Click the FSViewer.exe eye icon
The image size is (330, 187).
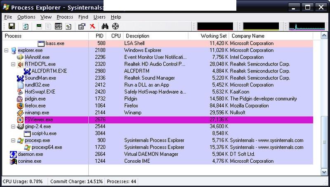[20, 120]
